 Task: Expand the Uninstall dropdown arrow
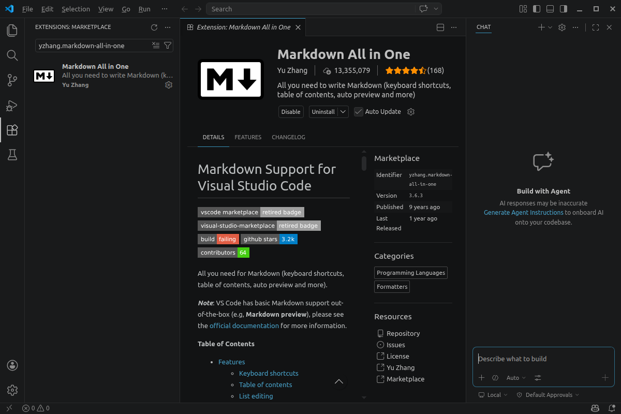coord(343,112)
